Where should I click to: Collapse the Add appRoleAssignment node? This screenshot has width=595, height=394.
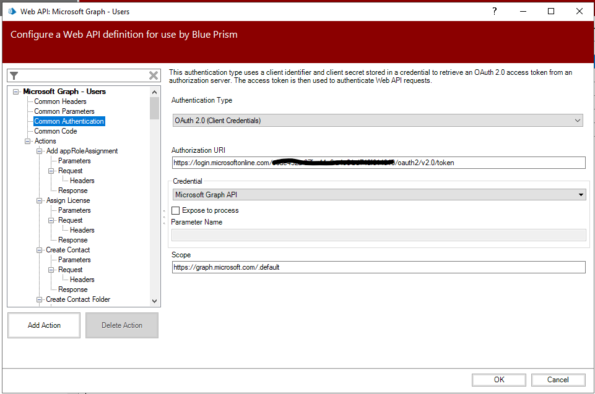[x=40, y=151]
